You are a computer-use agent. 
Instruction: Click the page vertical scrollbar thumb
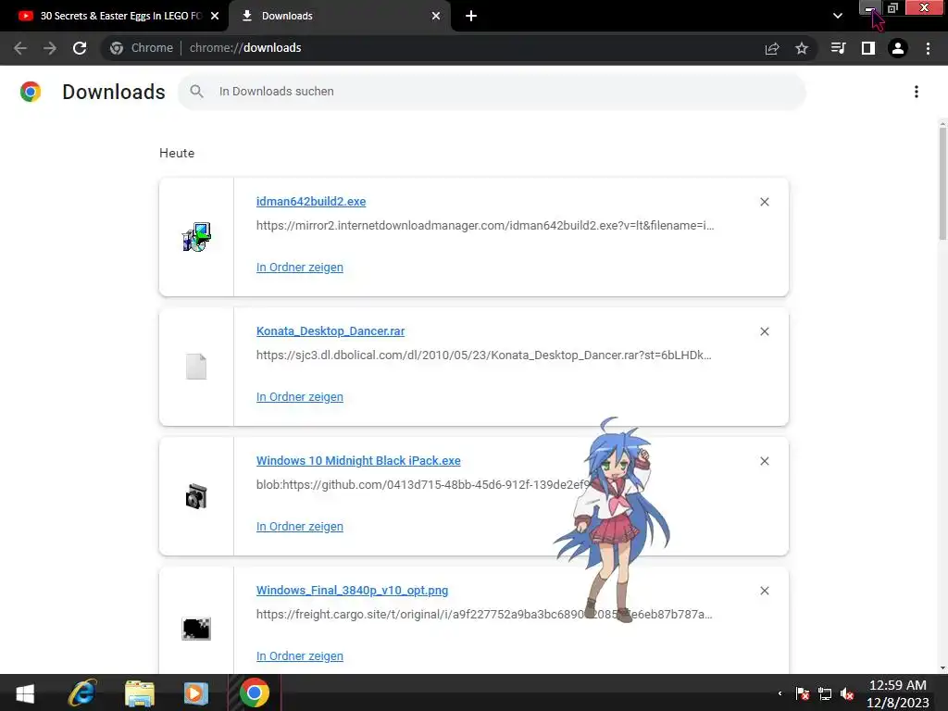pos(942,184)
